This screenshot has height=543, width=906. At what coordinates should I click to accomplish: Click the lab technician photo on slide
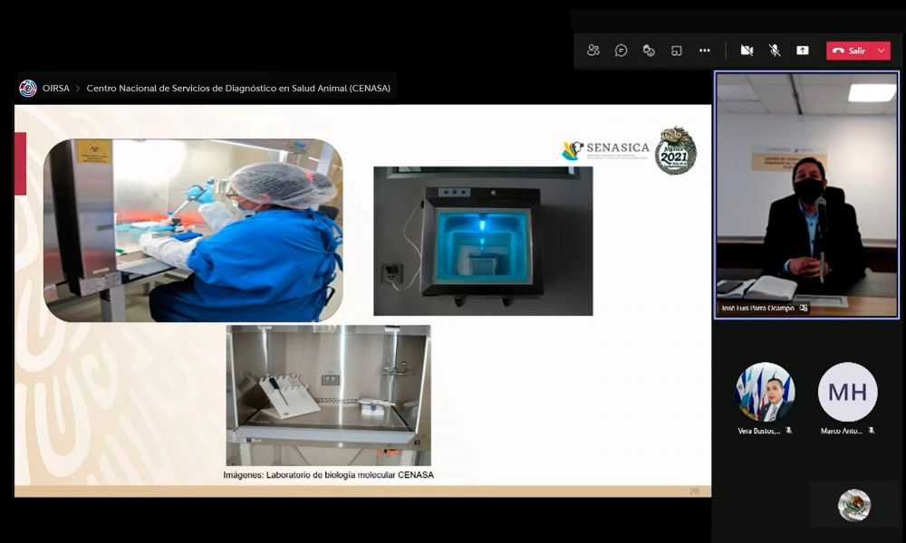[193, 230]
